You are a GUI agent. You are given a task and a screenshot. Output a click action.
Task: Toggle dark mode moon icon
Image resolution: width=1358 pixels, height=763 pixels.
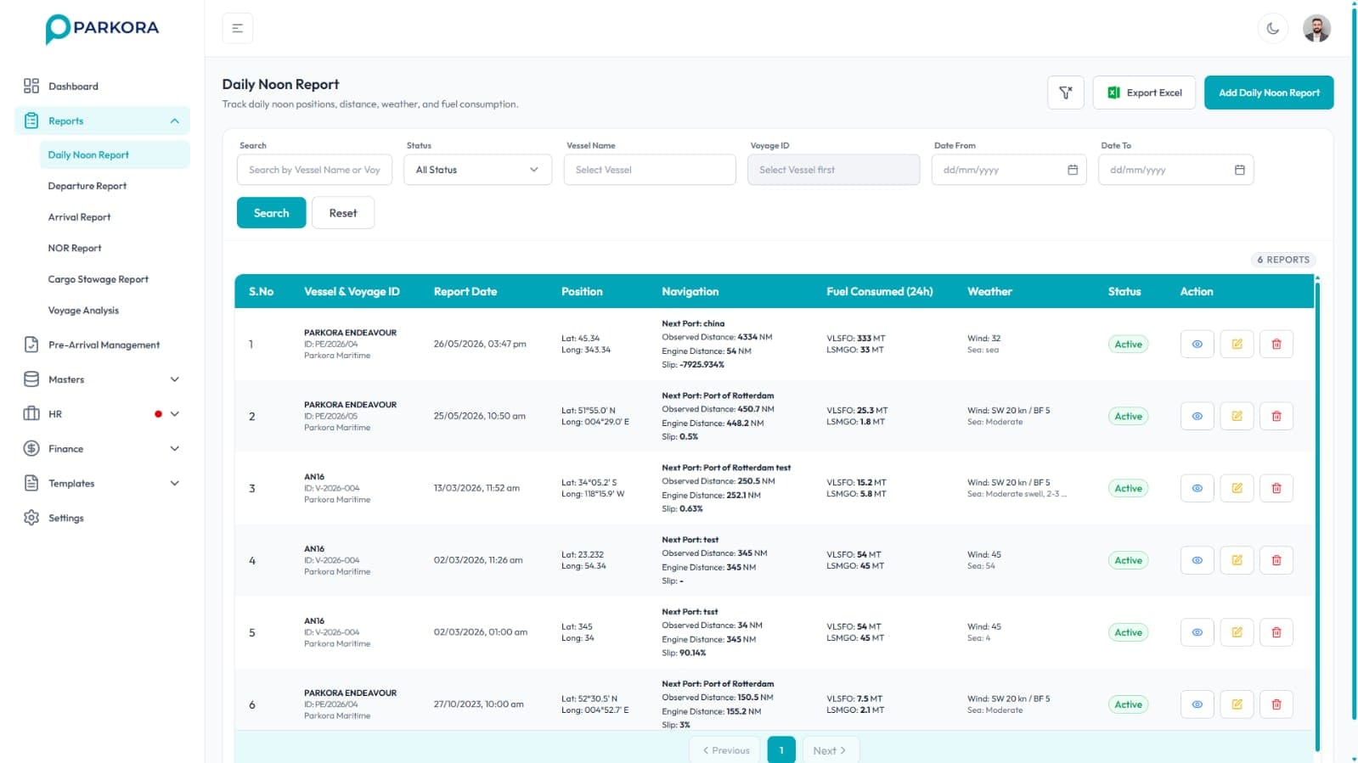[x=1272, y=28]
